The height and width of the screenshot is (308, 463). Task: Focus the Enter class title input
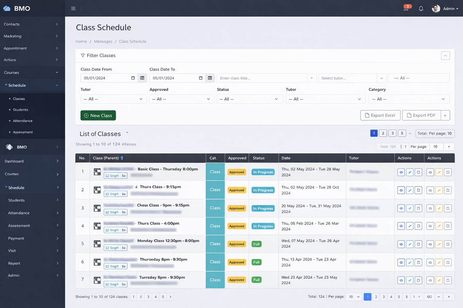262,78
